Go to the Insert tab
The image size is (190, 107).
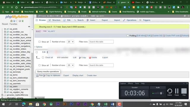(91, 20)
